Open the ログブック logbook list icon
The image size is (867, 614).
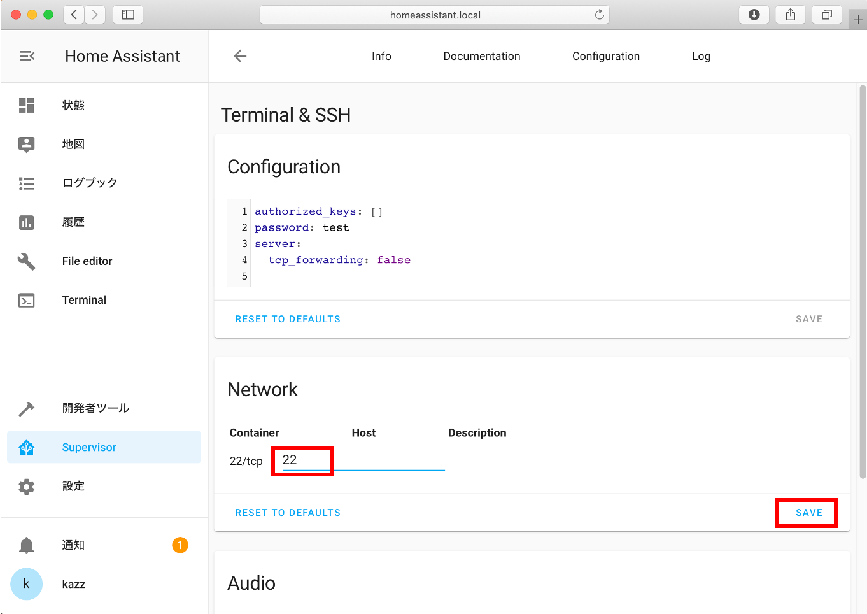click(x=26, y=183)
